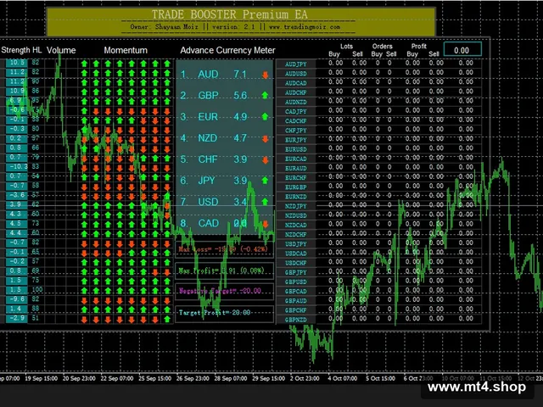
Task: Select the GBPNZD pair button
Action: 296,320
